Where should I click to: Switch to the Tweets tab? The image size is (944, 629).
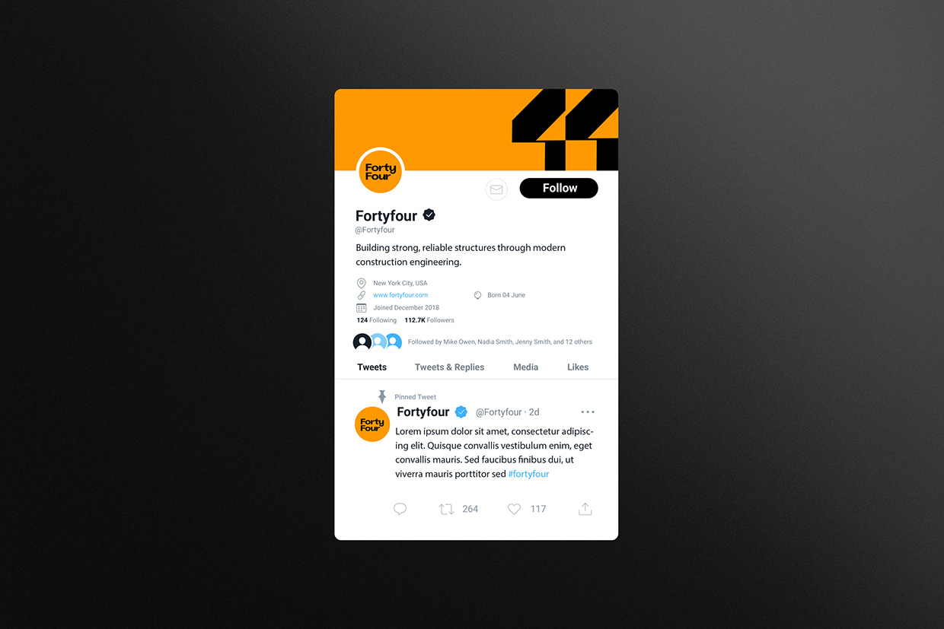pos(372,367)
